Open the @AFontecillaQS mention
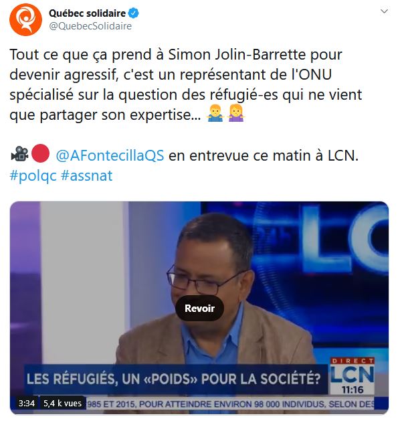Viewport: 398px width, 421px height. (x=110, y=155)
